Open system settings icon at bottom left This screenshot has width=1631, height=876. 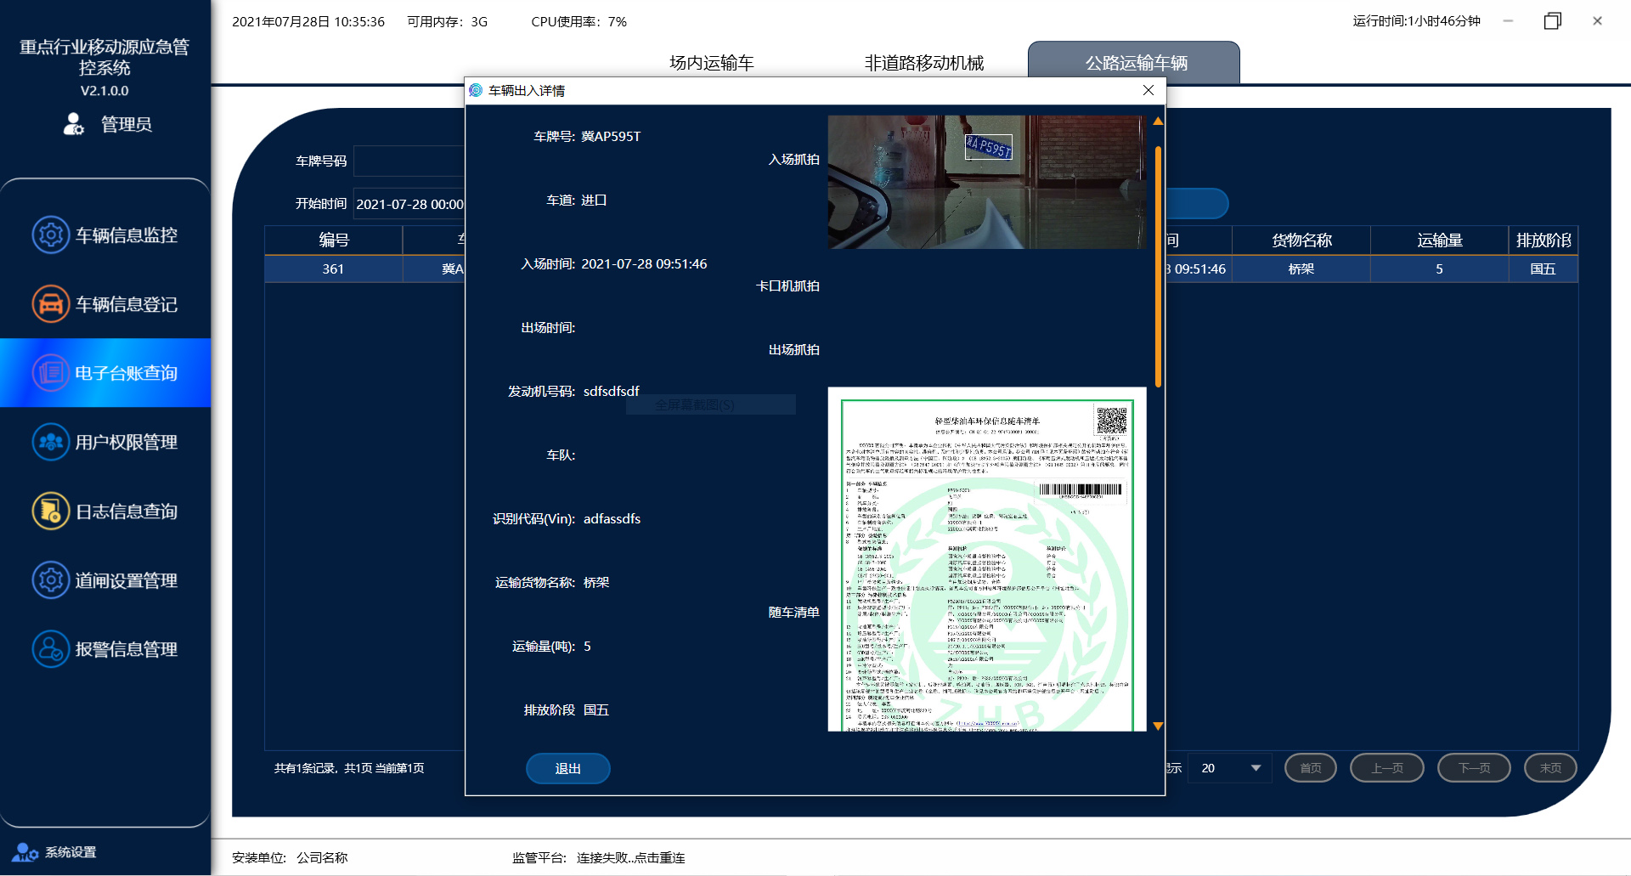pos(25,851)
